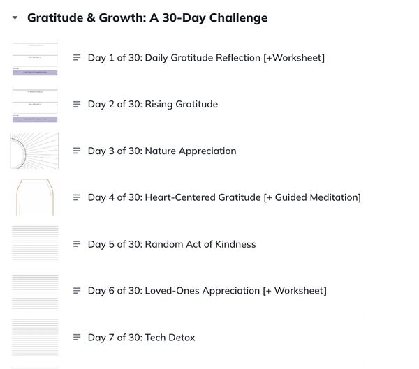Click the text icon beside Day 6

78,291
